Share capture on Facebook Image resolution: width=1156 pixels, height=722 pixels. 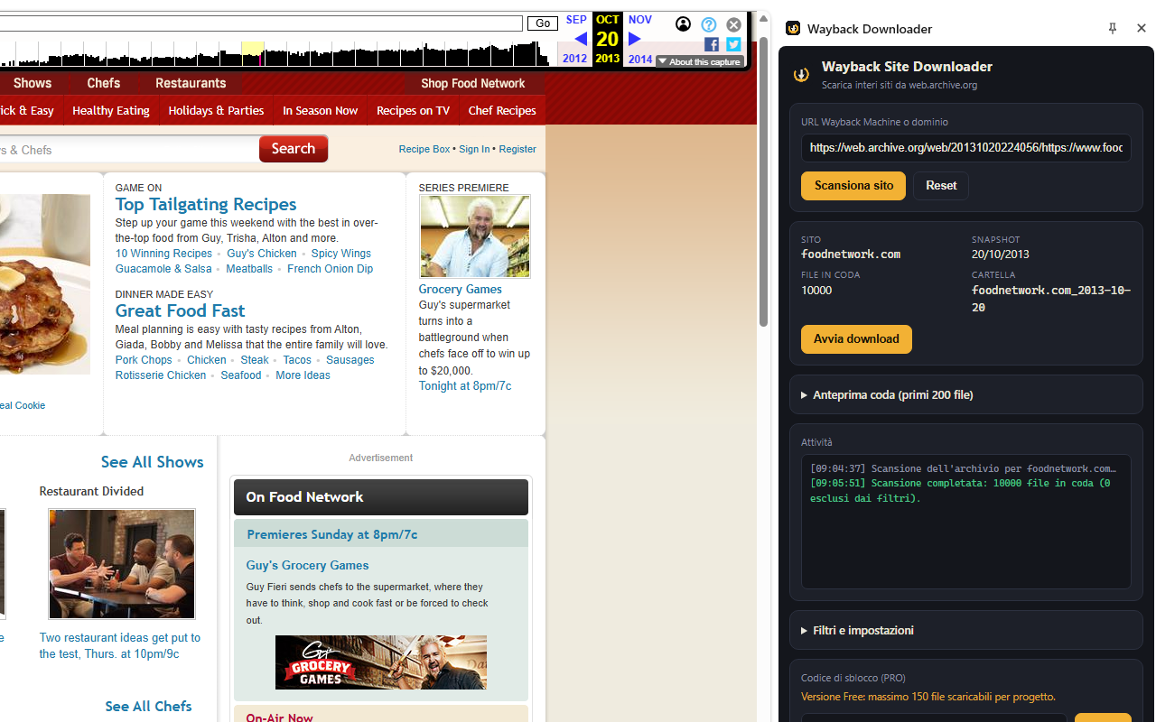point(712,44)
